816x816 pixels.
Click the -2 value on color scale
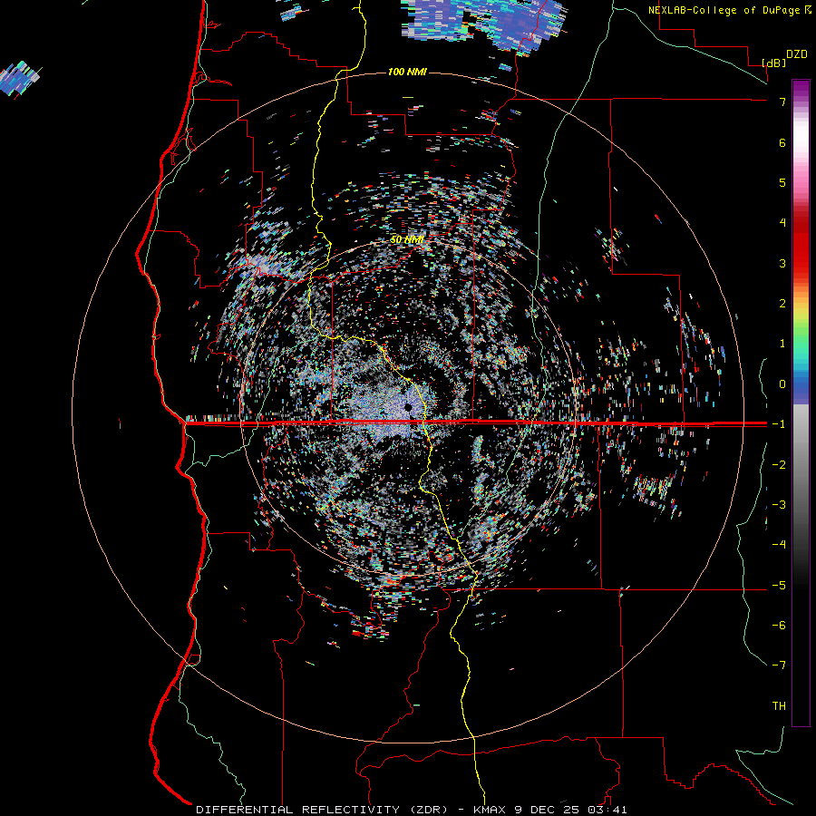(x=779, y=465)
